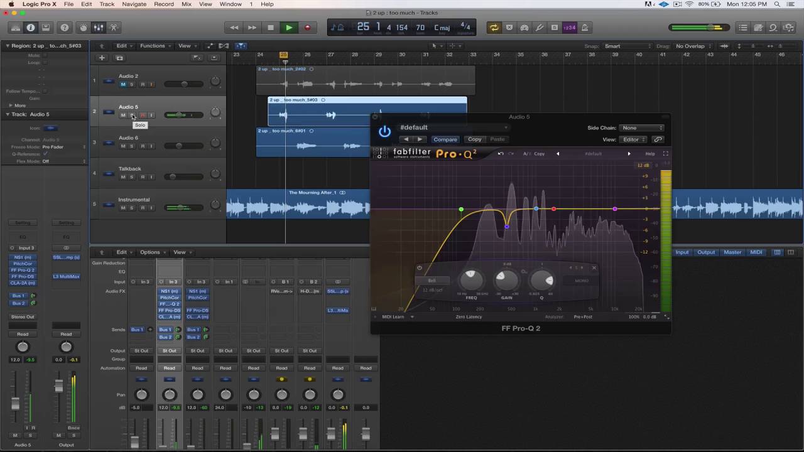The height and width of the screenshot is (452, 804).
Task: Open the Tuner button in the control bar
Action: (x=539, y=28)
